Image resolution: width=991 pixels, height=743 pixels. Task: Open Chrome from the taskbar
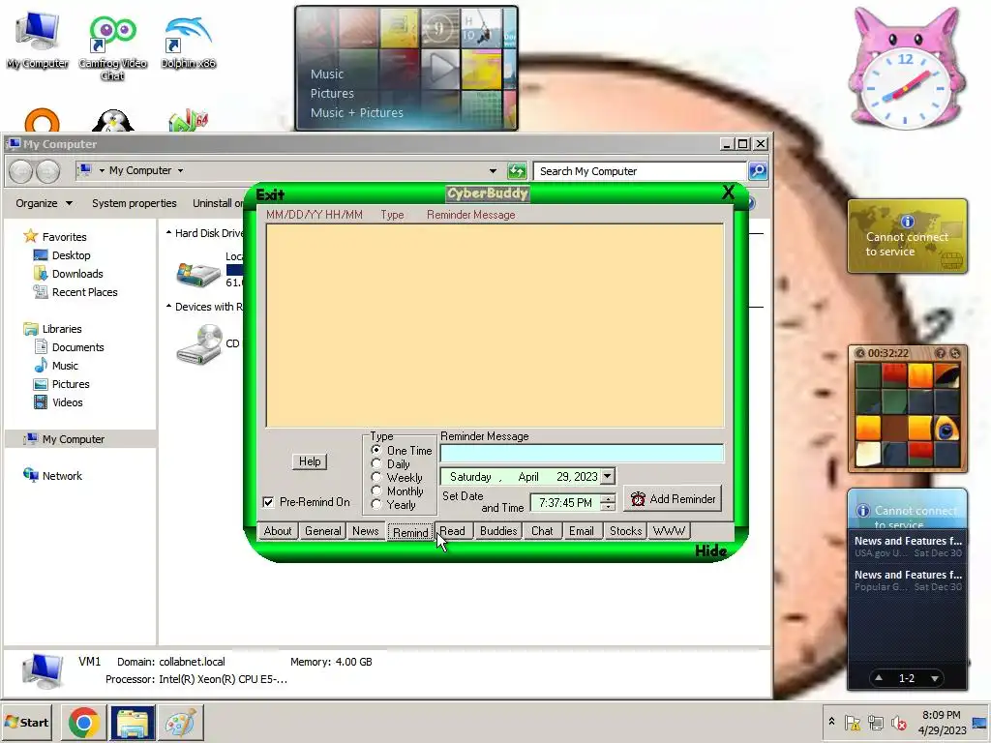pyautogui.click(x=83, y=723)
